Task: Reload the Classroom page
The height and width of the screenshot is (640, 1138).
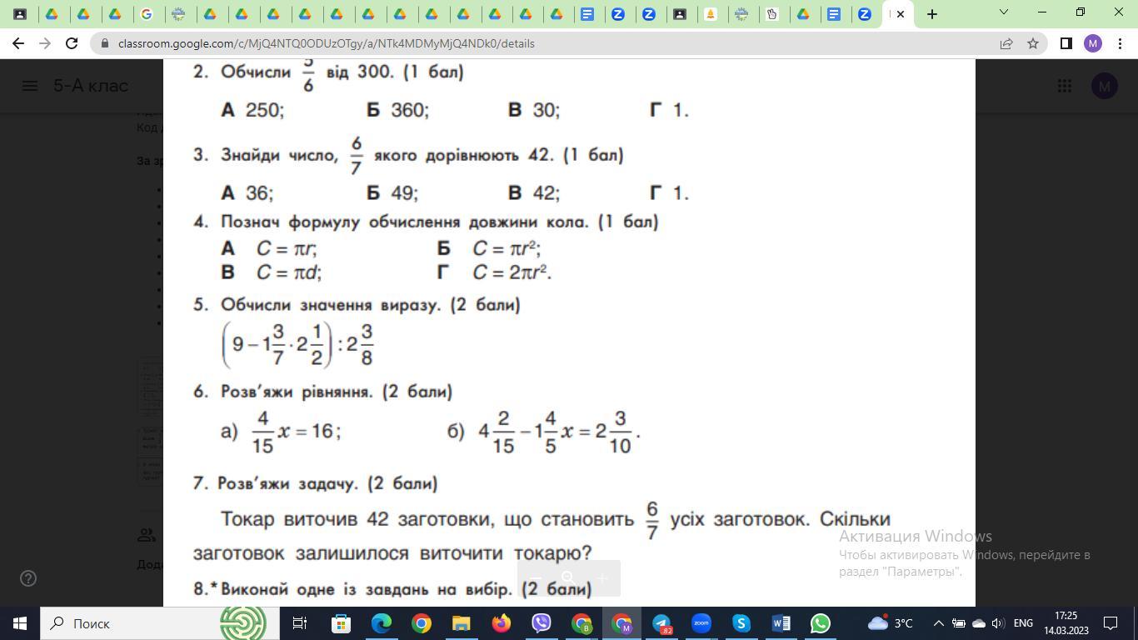Action: pyautogui.click(x=72, y=43)
